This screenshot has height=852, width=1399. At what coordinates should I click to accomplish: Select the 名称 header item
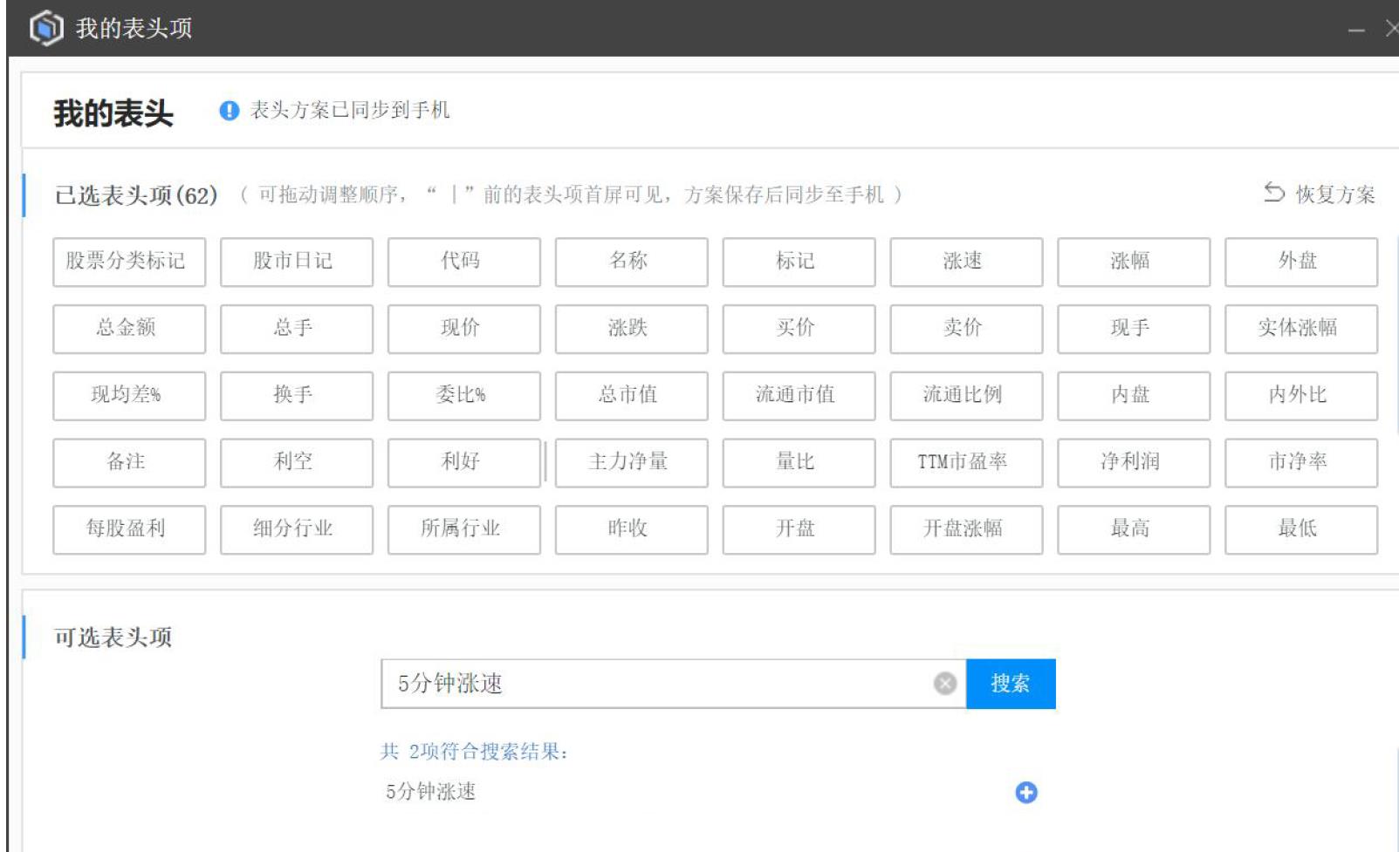click(x=631, y=262)
